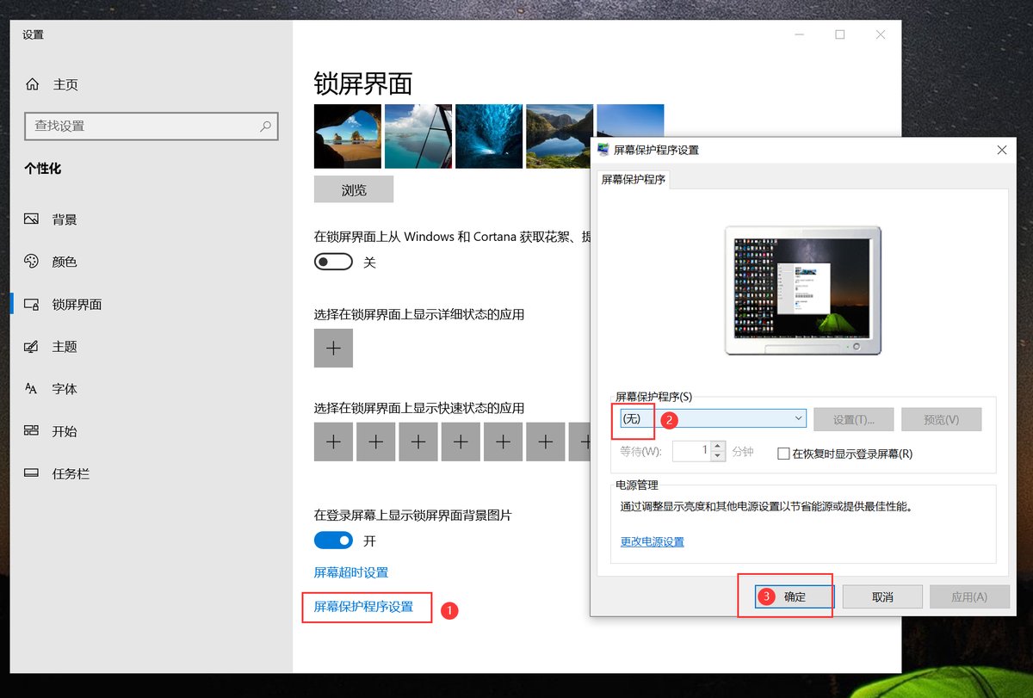The image size is (1033, 698).
Task: Open the 主题 themes settings page
Action: click(x=52, y=346)
